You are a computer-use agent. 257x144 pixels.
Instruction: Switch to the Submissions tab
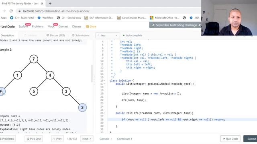tap(81, 36)
